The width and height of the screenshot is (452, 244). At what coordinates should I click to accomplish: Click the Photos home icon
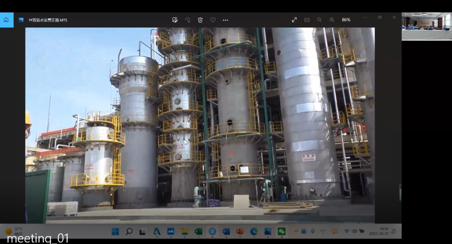pyautogui.click(x=6, y=20)
